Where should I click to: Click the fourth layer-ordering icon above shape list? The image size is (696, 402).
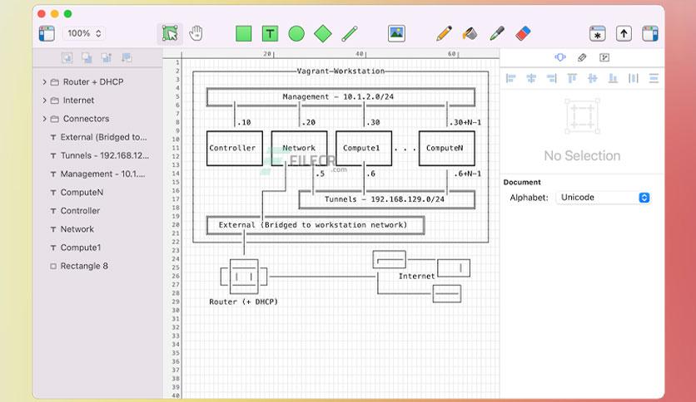(x=127, y=57)
